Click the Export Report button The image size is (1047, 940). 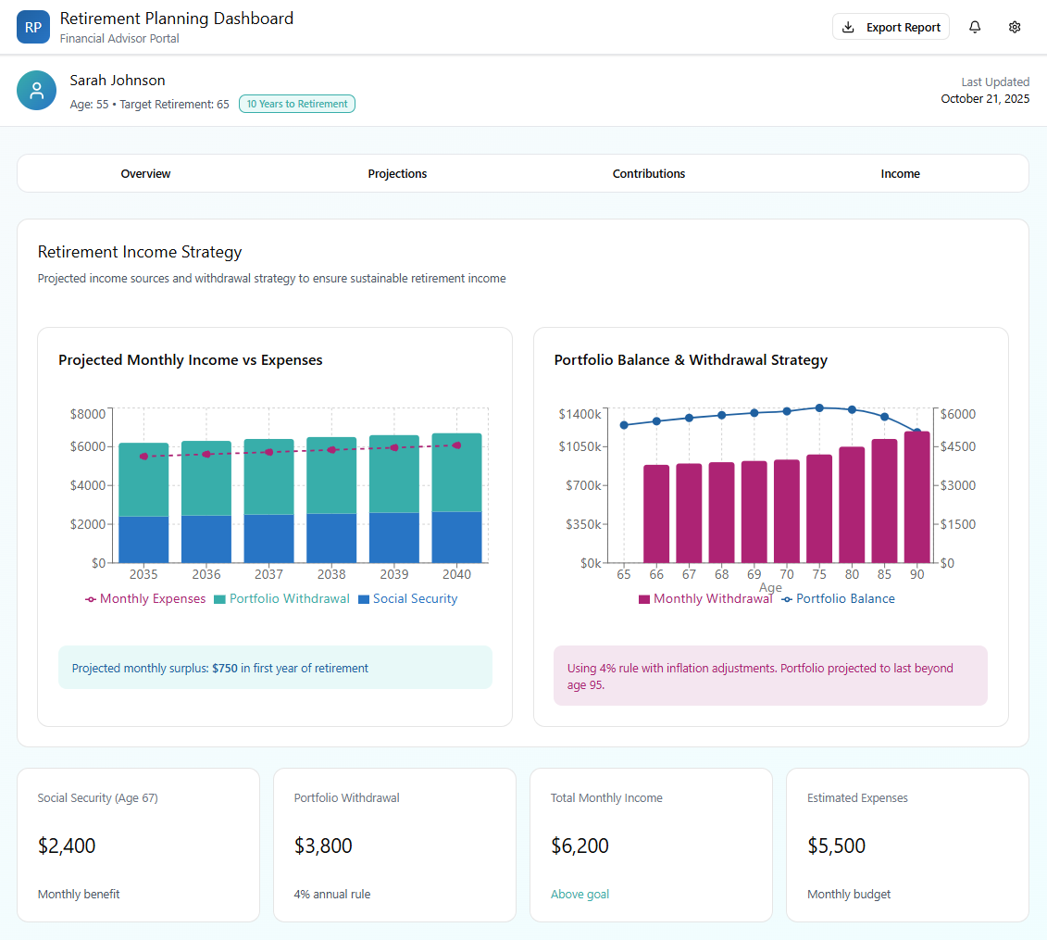(x=891, y=27)
